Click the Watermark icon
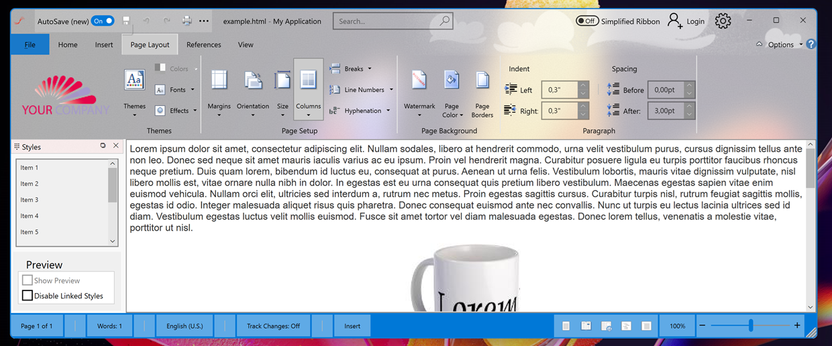832x346 pixels. (419, 80)
